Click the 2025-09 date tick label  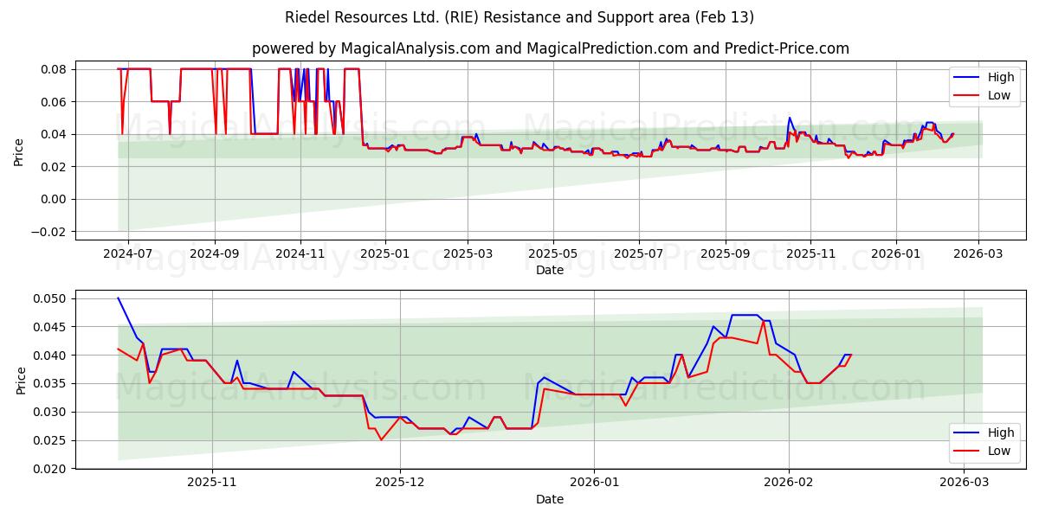(725, 255)
